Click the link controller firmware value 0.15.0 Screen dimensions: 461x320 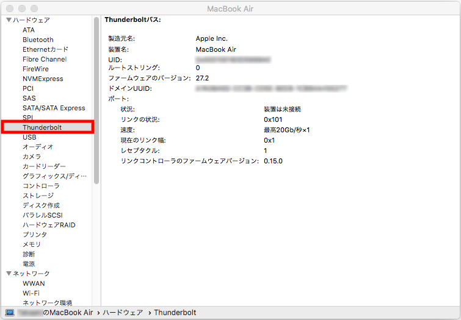(x=273, y=161)
